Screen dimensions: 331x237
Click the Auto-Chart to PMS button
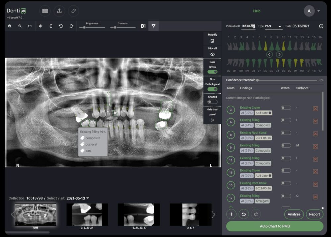tap(275, 226)
